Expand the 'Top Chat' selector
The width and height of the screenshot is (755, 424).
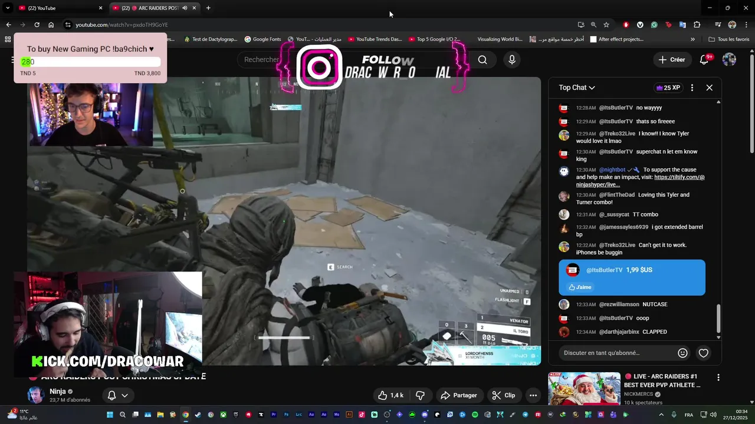[577, 88]
